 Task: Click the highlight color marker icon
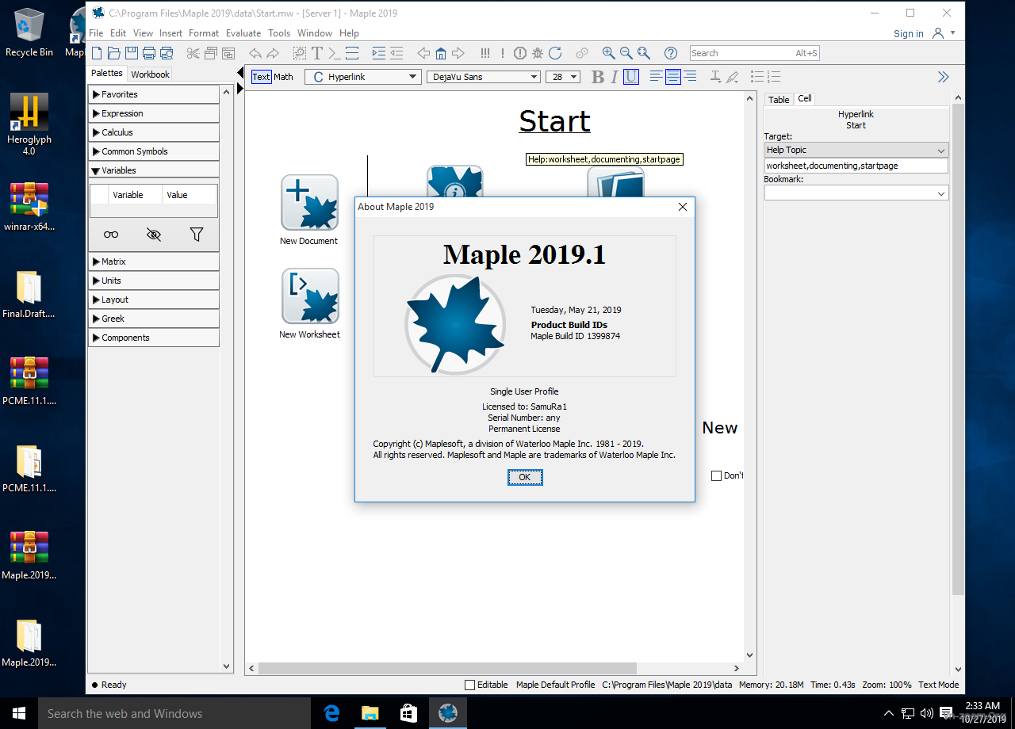(x=732, y=77)
